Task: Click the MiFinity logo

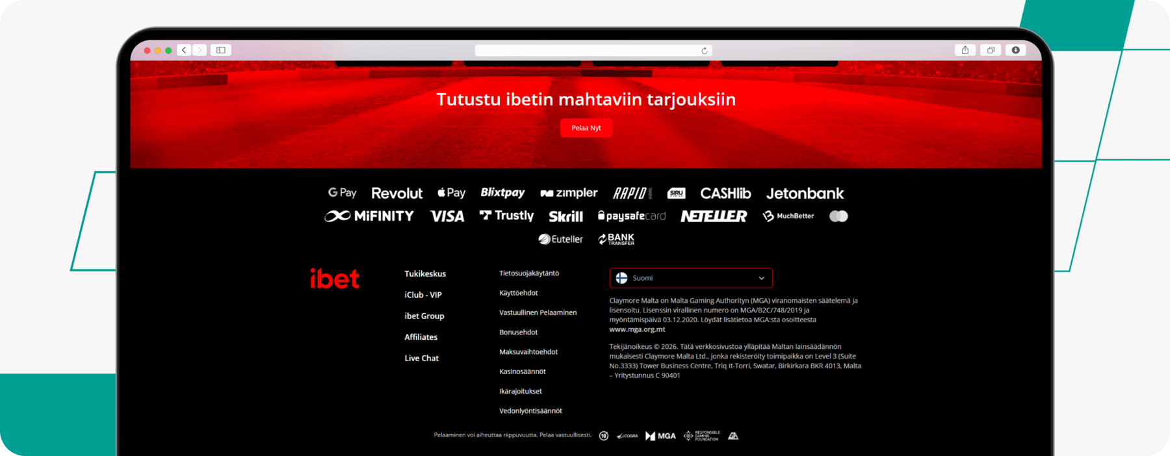Action: pos(369,216)
